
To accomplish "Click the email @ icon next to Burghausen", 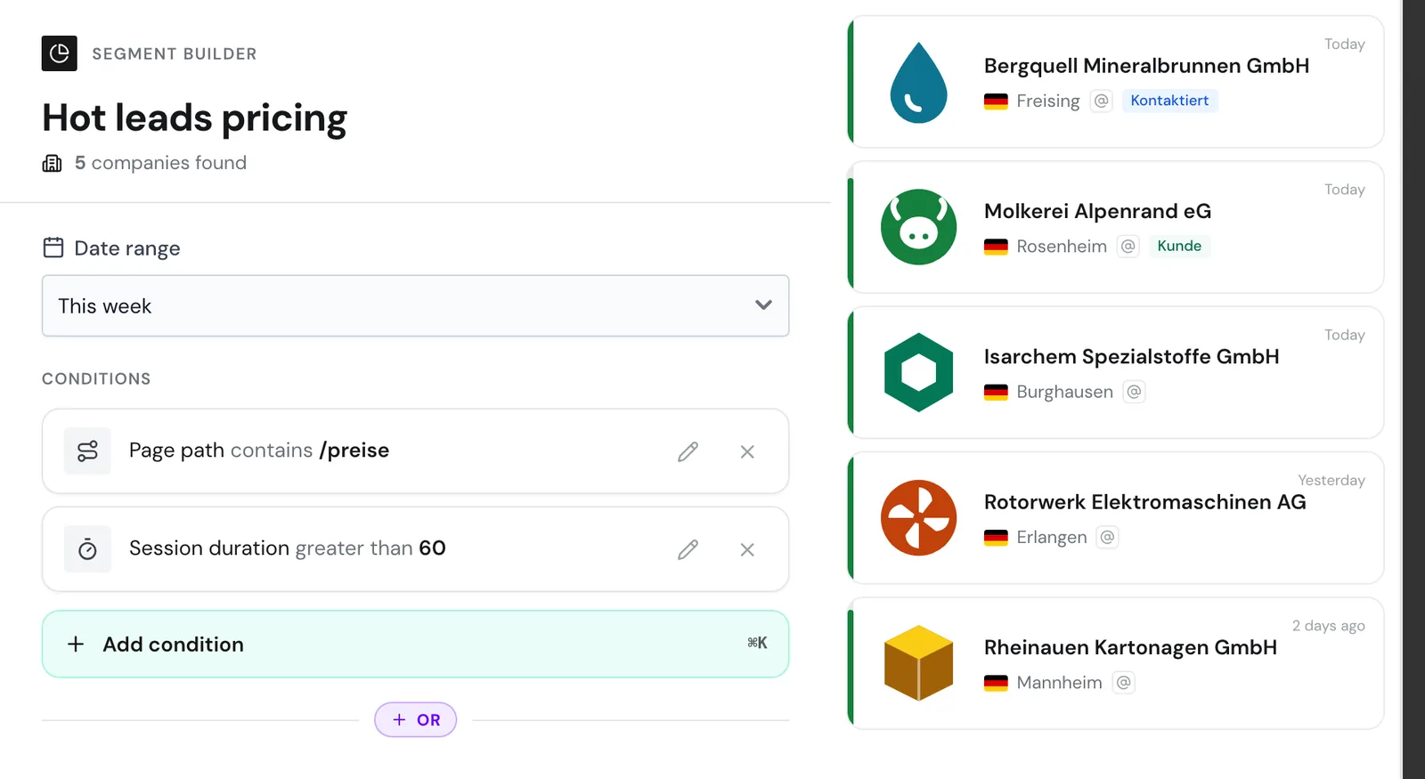I will pos(1134,391).
